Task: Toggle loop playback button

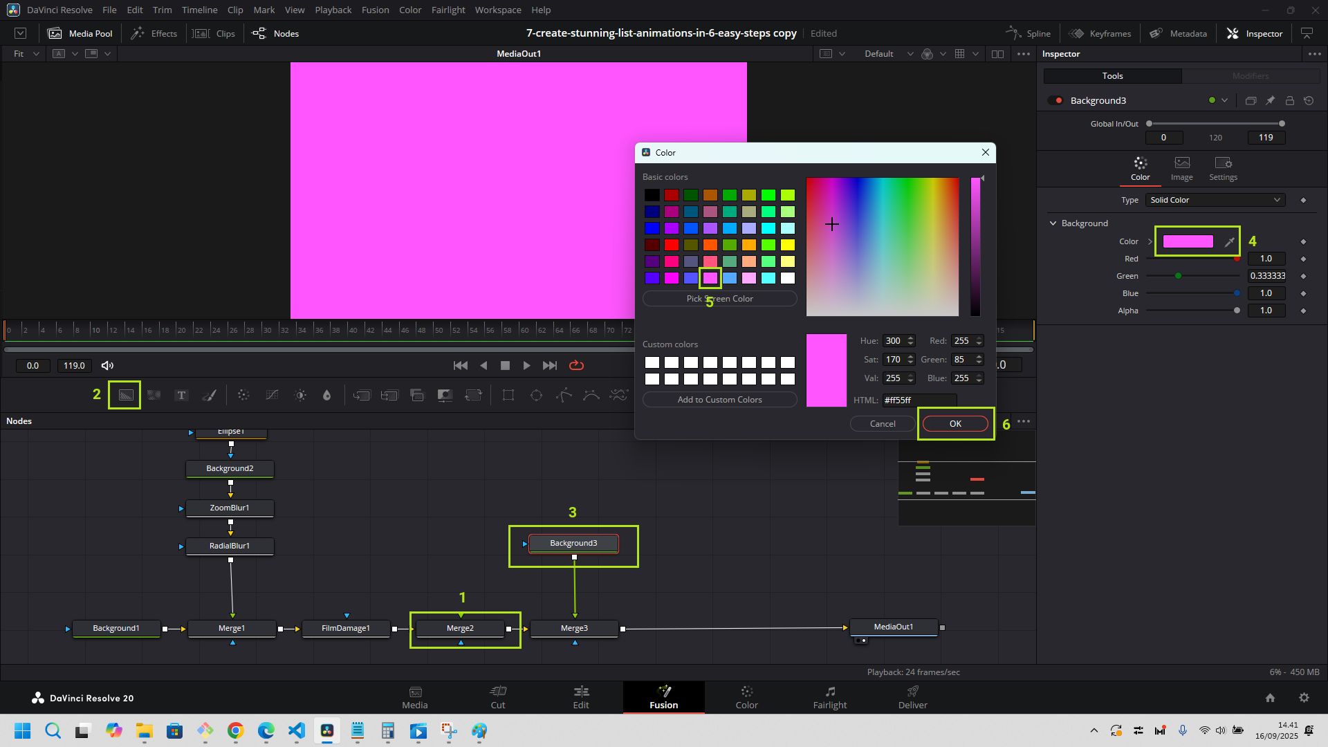Action: 576,365
